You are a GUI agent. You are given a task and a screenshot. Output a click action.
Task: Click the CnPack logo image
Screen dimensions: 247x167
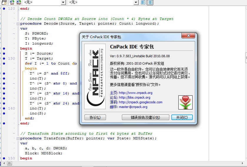(95, 76)
